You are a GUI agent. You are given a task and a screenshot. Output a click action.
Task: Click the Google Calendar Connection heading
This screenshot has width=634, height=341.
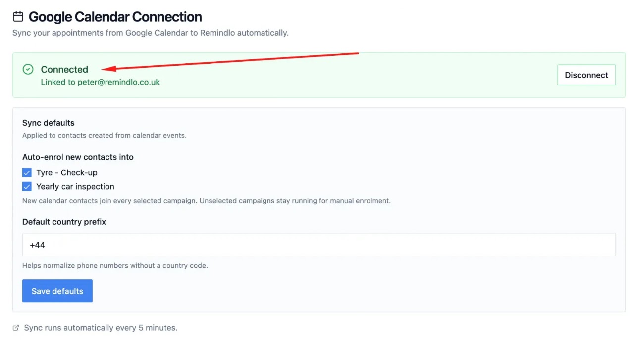tap(115, 17)
